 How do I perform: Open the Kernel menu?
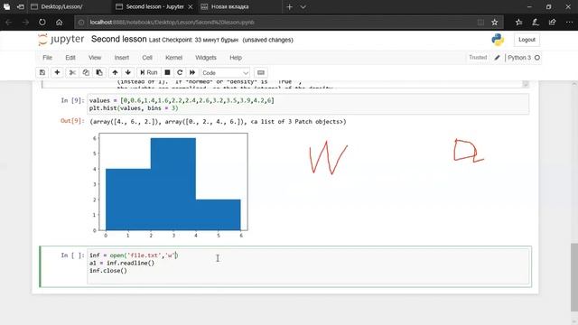(173, 58)
